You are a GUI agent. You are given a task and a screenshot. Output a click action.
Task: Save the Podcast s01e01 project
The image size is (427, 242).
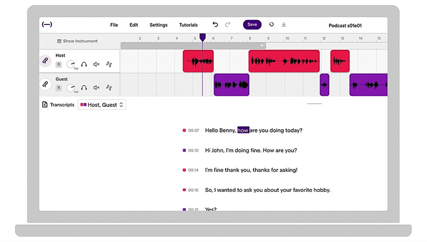coord(252,24)
